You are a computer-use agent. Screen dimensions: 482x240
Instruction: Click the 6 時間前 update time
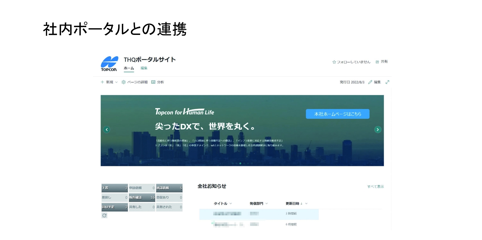[x=291, y=225]
